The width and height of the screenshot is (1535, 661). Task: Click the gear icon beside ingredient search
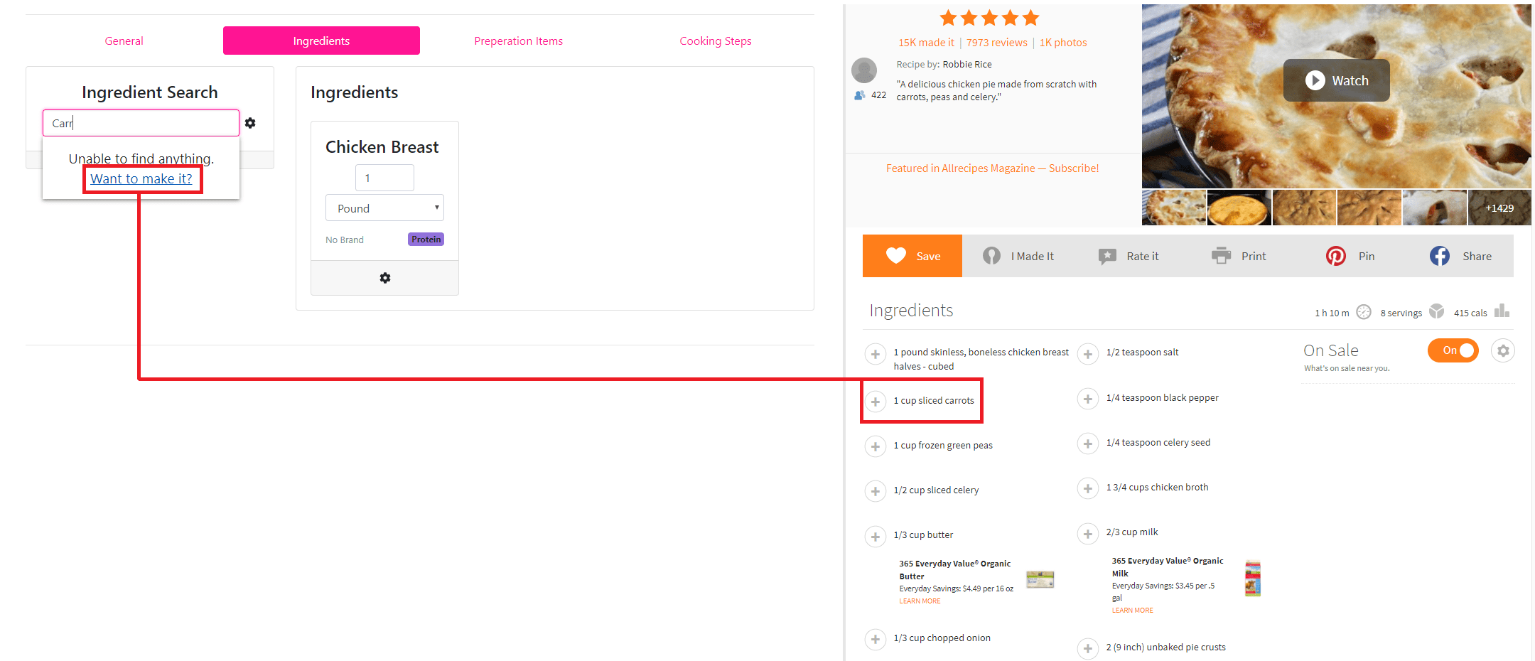pos(250,123)
